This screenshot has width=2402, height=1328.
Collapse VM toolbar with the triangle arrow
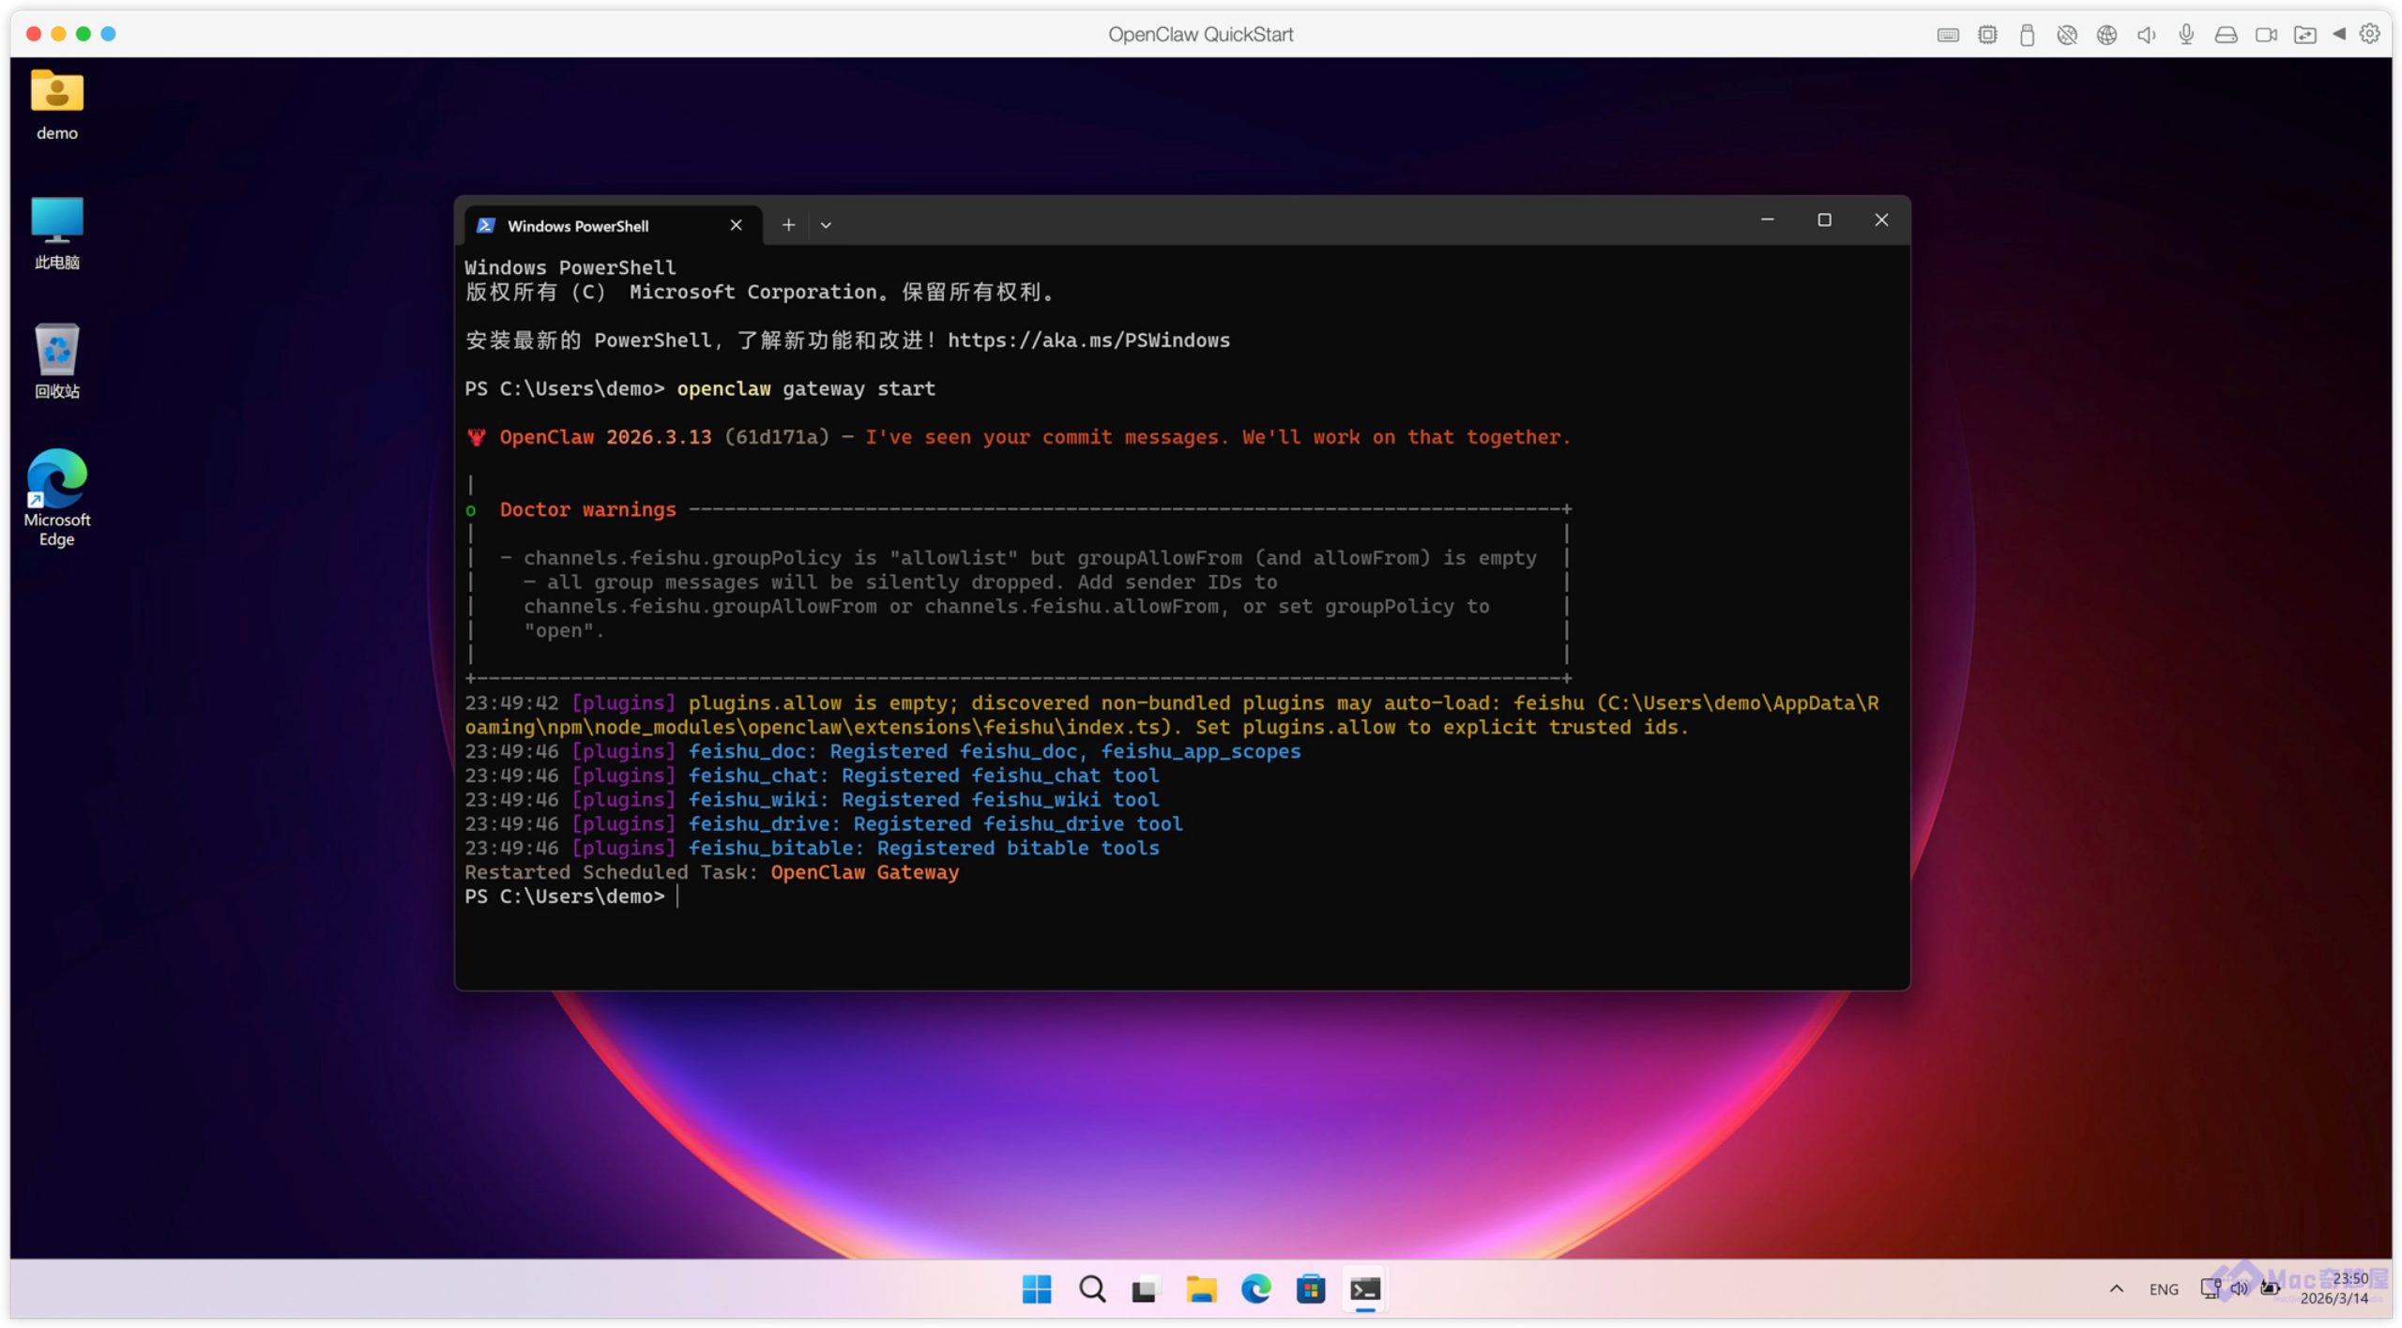pos(2339,34)
